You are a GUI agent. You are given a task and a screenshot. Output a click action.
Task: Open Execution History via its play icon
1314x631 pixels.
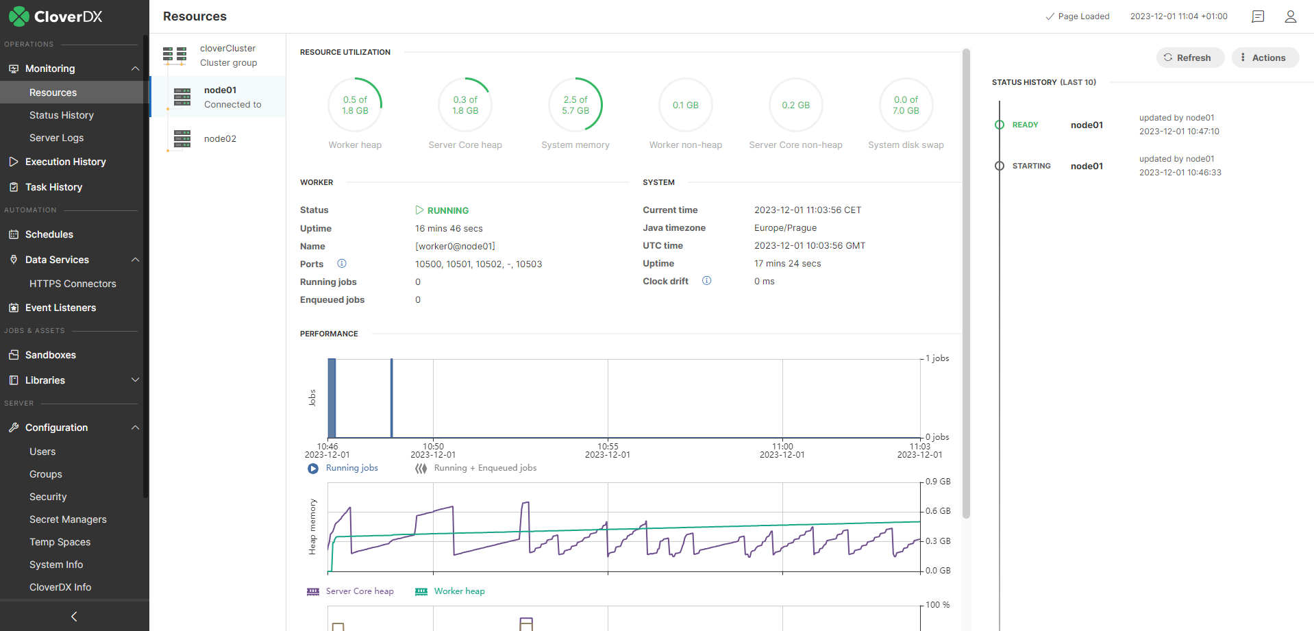pyautogui.click(x=14, y=162)
